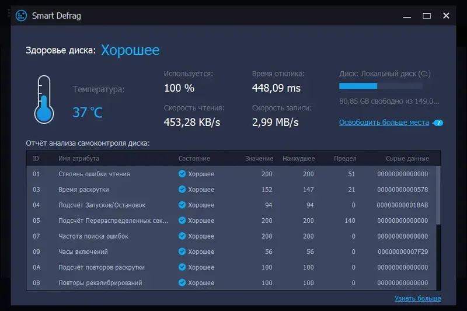Click the Сырые данные column header
Viewport: 467px width, 311px height.
point(407,159)
